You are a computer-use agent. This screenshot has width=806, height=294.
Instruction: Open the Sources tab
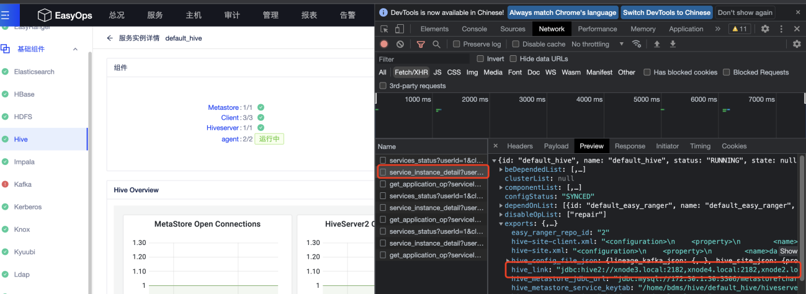point(513,29)
